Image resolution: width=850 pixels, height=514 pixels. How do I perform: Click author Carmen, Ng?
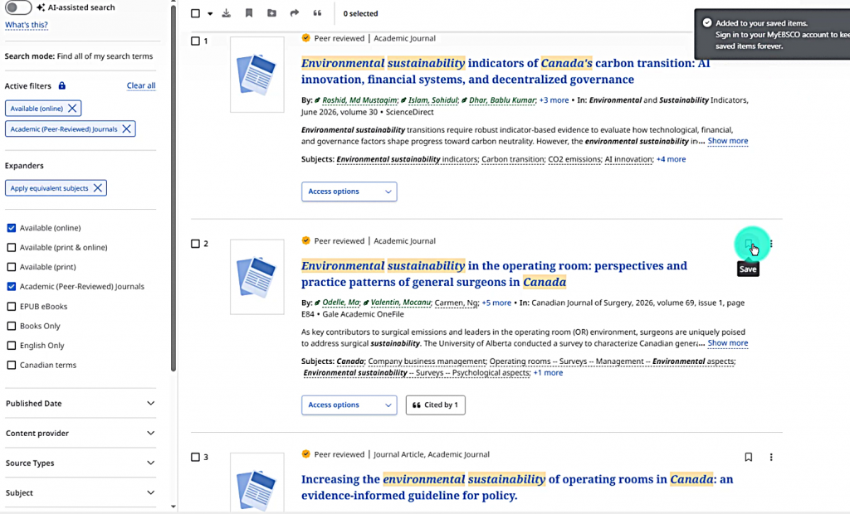point(456,303)
